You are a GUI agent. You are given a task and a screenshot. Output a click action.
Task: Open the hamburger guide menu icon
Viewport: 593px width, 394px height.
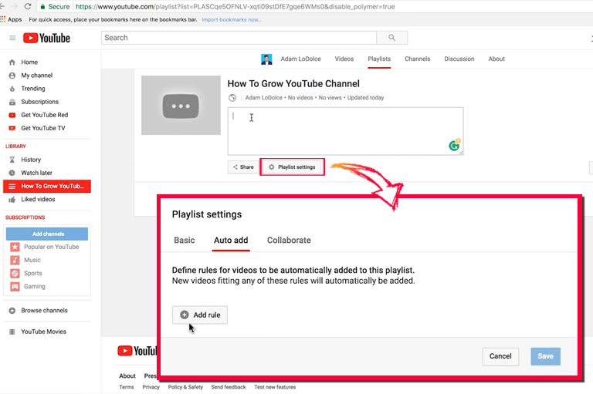(x=12, y=38)
